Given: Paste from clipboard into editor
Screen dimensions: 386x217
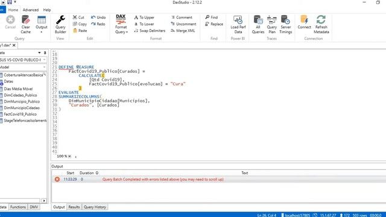Looking at the screenshot, I should [x=80, y=31].
